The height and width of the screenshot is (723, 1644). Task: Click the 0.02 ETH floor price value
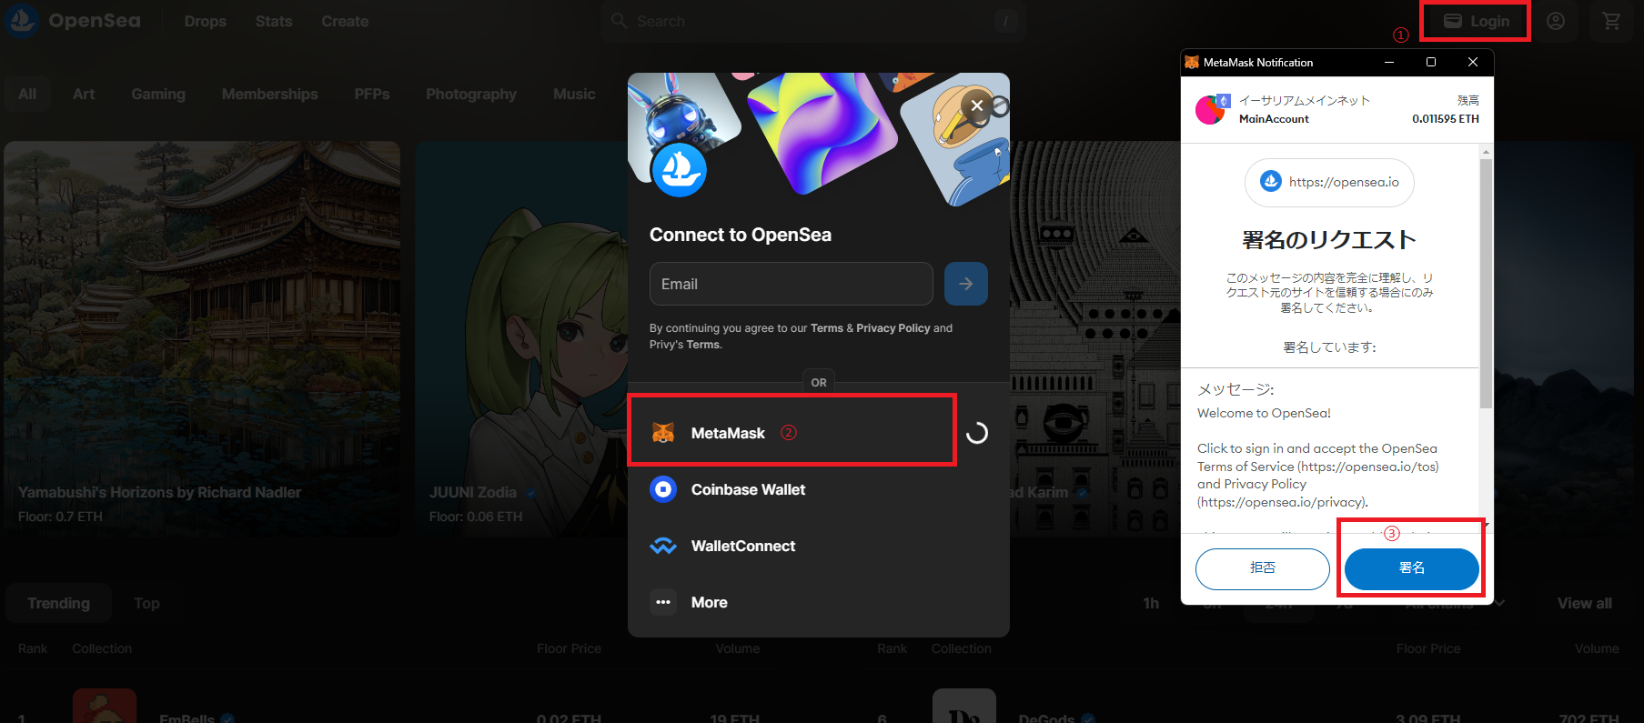click(569, 718)
